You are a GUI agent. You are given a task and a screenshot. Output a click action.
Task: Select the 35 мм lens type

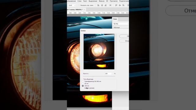point(83,83)
